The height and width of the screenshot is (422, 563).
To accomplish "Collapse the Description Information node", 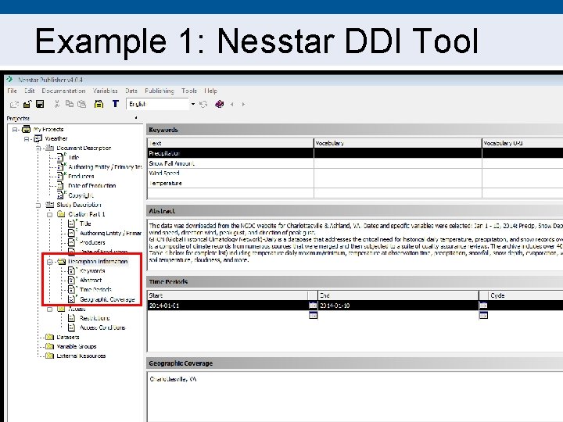I will coord(50,262).
